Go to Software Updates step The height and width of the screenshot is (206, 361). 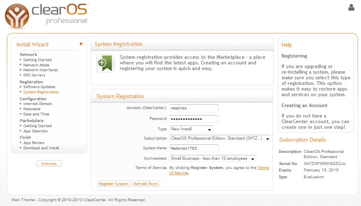pos(39,87)
